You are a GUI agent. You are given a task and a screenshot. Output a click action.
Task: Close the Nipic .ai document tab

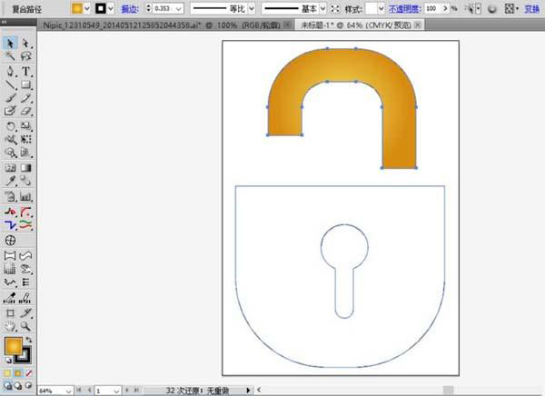(x=287, y=25)
